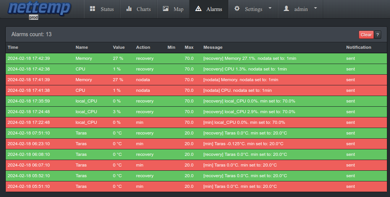Open the question mark help button
This screenshot has height=197, width=390.
click(377, 35)
